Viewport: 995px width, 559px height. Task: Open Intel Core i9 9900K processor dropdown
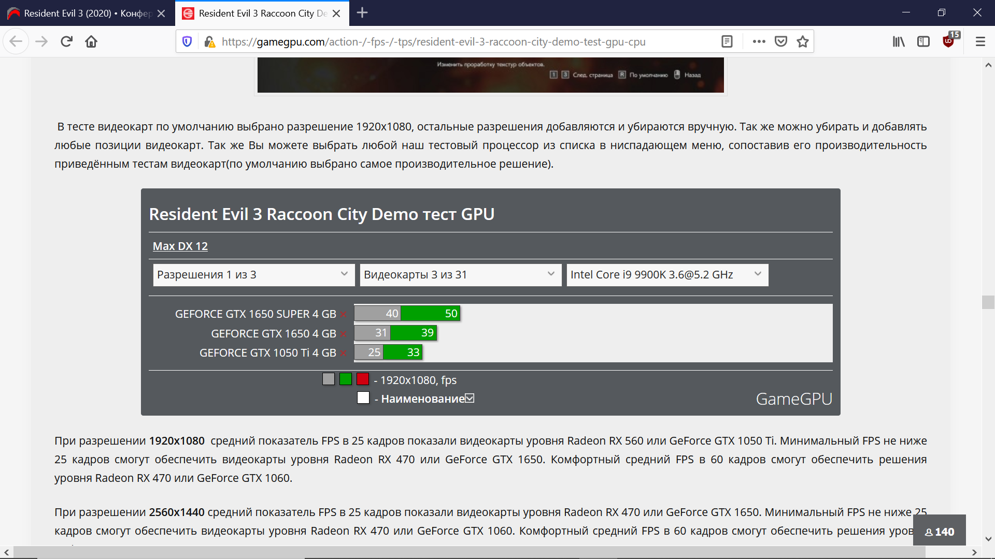(x=667, y=275)
